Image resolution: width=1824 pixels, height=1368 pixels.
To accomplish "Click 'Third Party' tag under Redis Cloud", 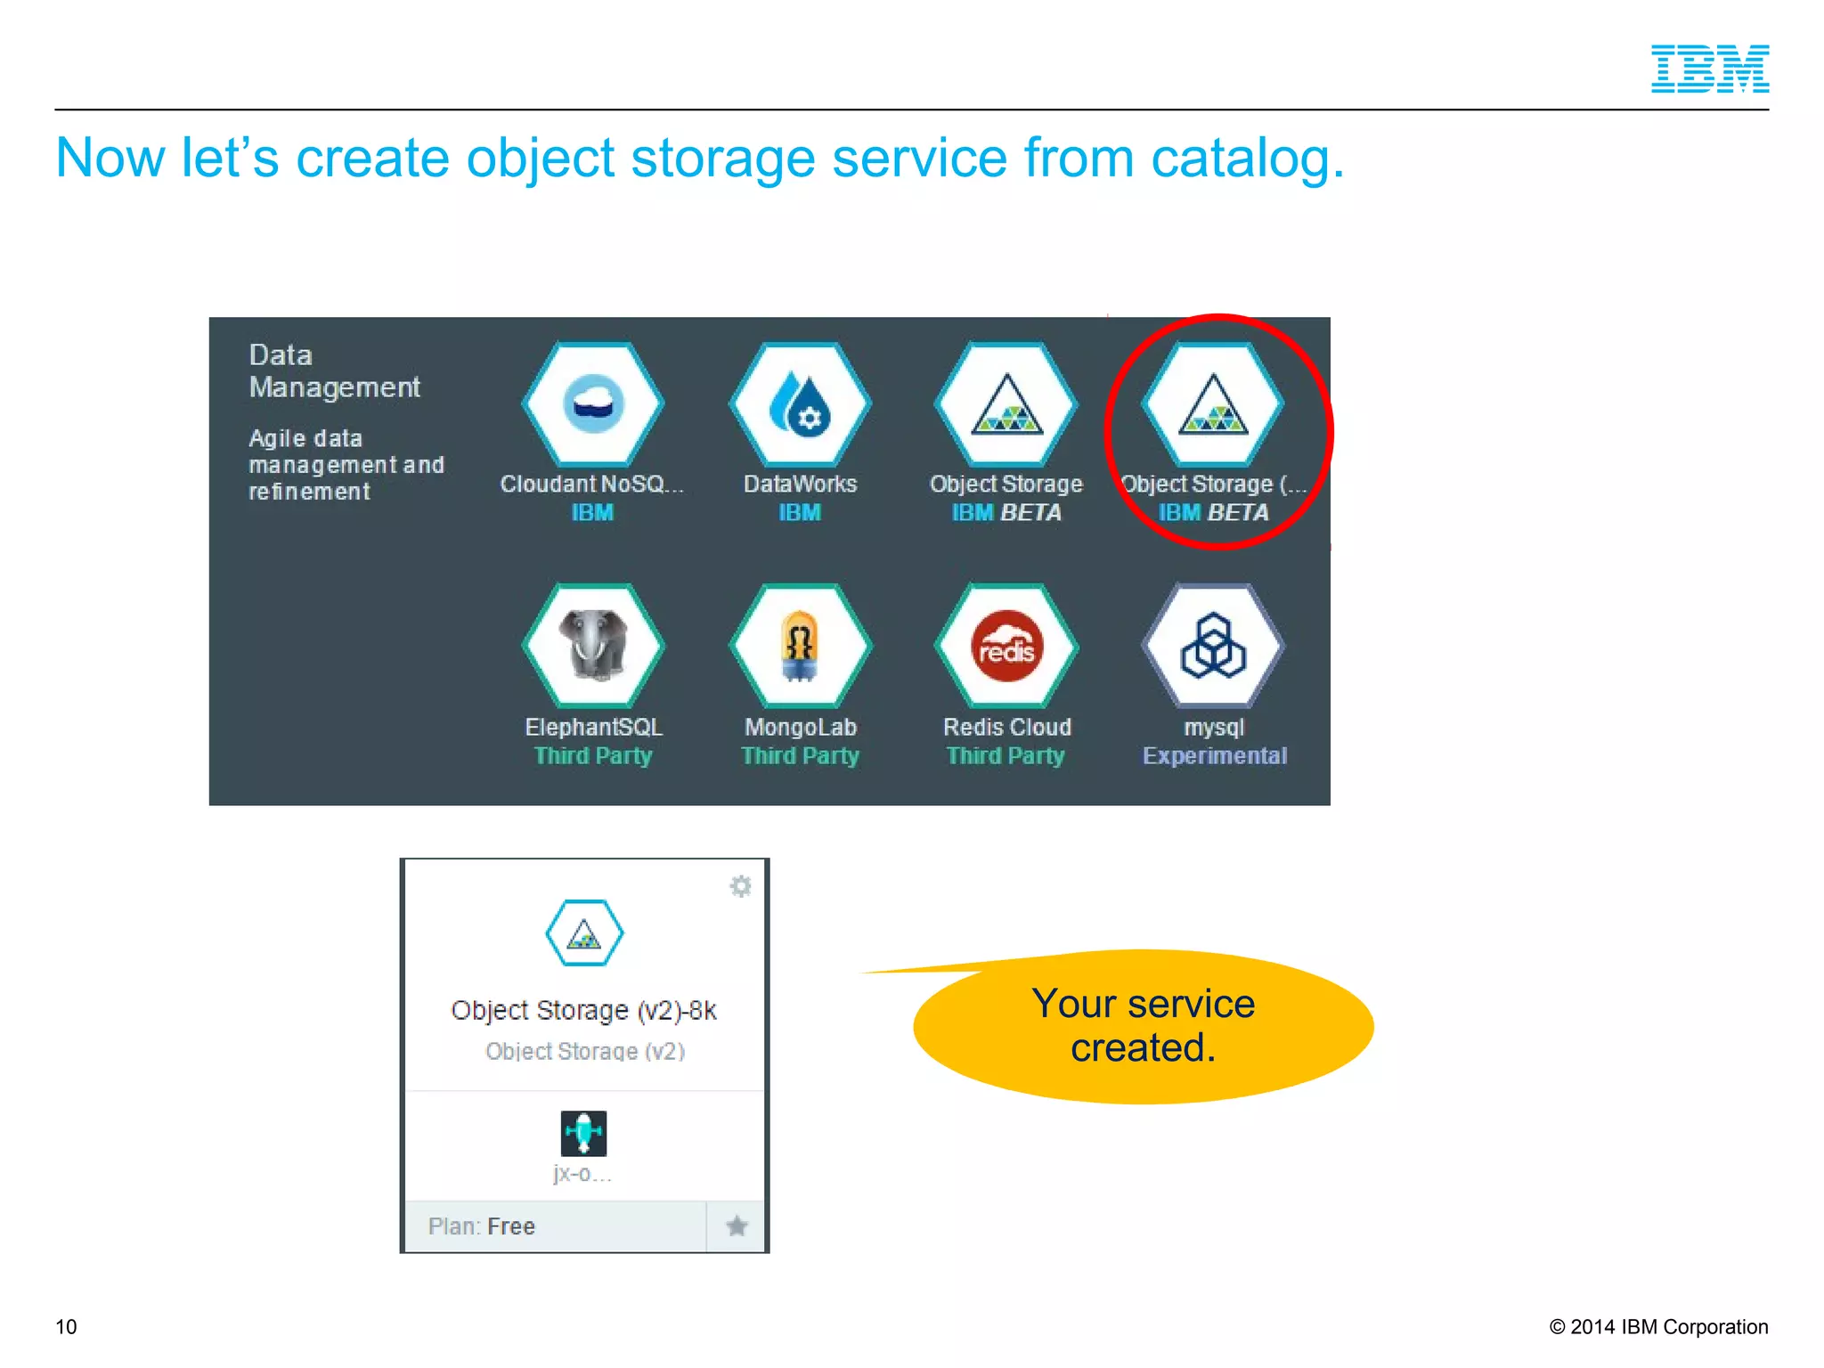I will (1006, 756).
